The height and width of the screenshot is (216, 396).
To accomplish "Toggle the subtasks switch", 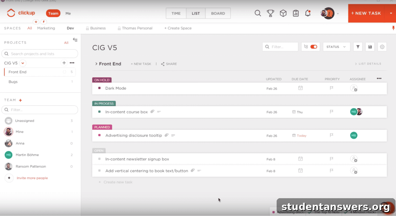I will click(314, 47).
